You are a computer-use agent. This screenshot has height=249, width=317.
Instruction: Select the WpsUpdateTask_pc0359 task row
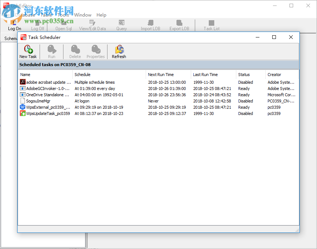tap(45, 113)
